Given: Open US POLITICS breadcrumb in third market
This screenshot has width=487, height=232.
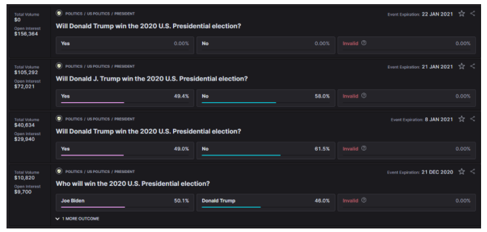Looking at the screenshot, I should pos(98,119).
